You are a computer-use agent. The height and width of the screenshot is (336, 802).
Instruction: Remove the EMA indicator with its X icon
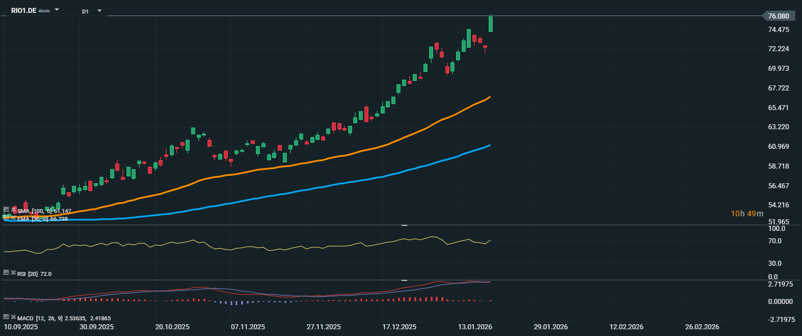tap(13, 217)
